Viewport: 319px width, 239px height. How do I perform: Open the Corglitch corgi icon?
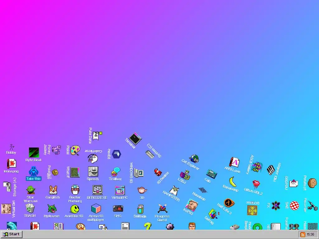(53, 190)
